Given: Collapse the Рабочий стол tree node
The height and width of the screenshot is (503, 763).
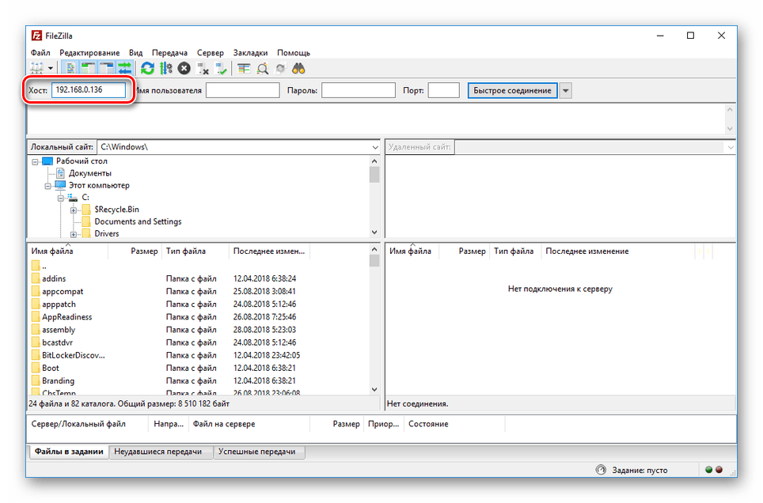Looking at the screenshot, I should (35, 161).
